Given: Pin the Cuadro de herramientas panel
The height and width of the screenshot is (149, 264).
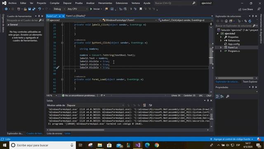Looking at the screenshot, I should point(39,16).
